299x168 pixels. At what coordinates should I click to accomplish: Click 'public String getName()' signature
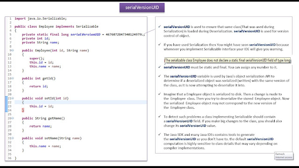[x=43, y=118]
